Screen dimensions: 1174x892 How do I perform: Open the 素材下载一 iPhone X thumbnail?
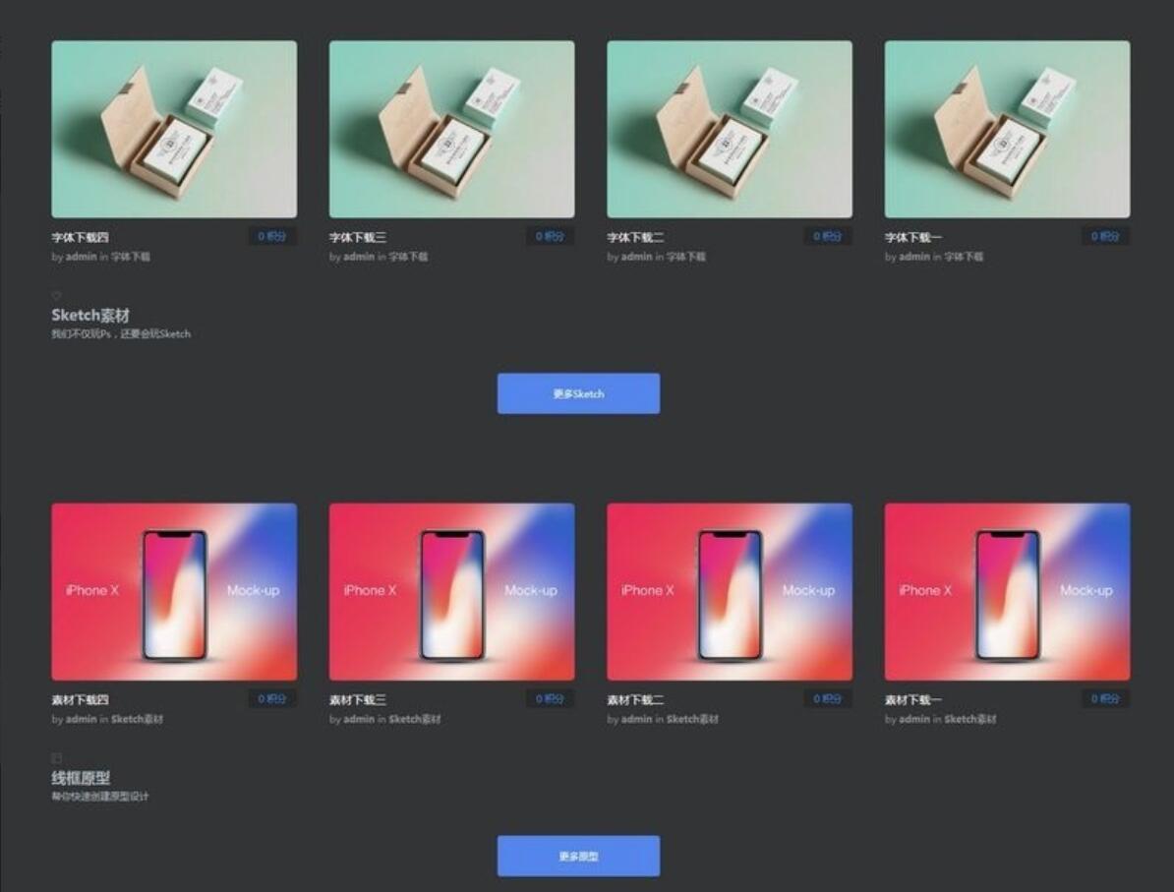pyautogui.click(x=1007, y=592)
